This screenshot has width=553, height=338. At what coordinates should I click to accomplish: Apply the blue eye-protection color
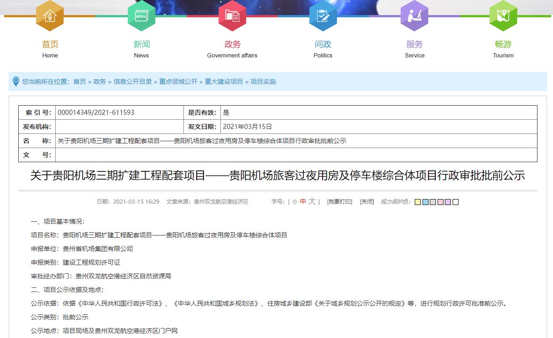click(x=426, y=201)
